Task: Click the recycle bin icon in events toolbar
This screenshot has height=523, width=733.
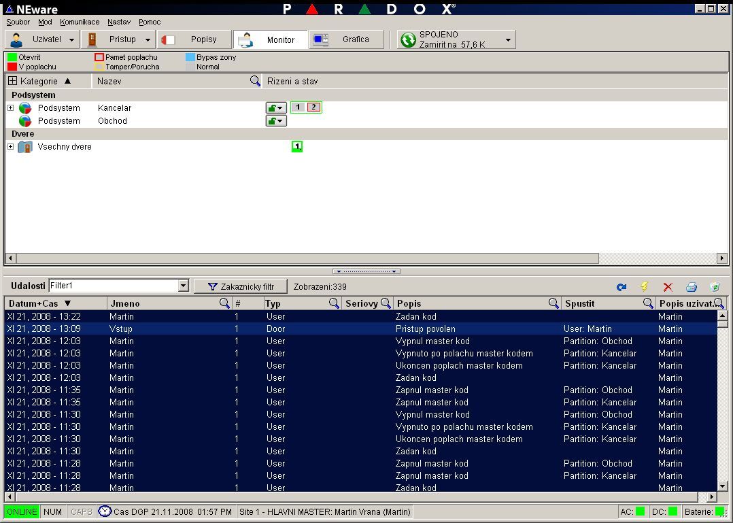Action: tap(714, 287)
